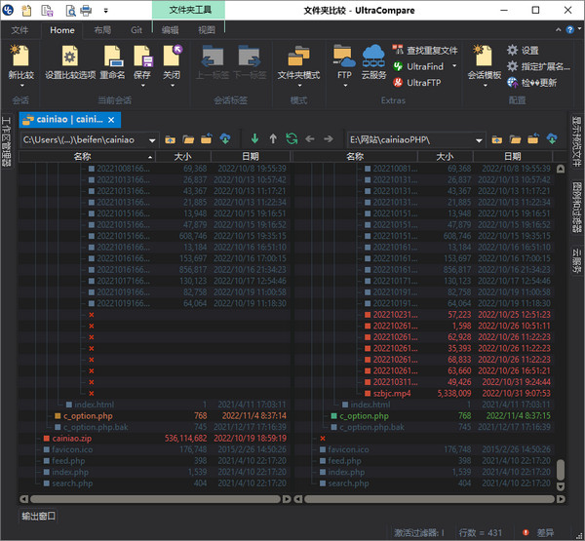This screenshot has height=541, width=585.
Task: Click the UltraCompare application logo
Action: pos(8,10)
